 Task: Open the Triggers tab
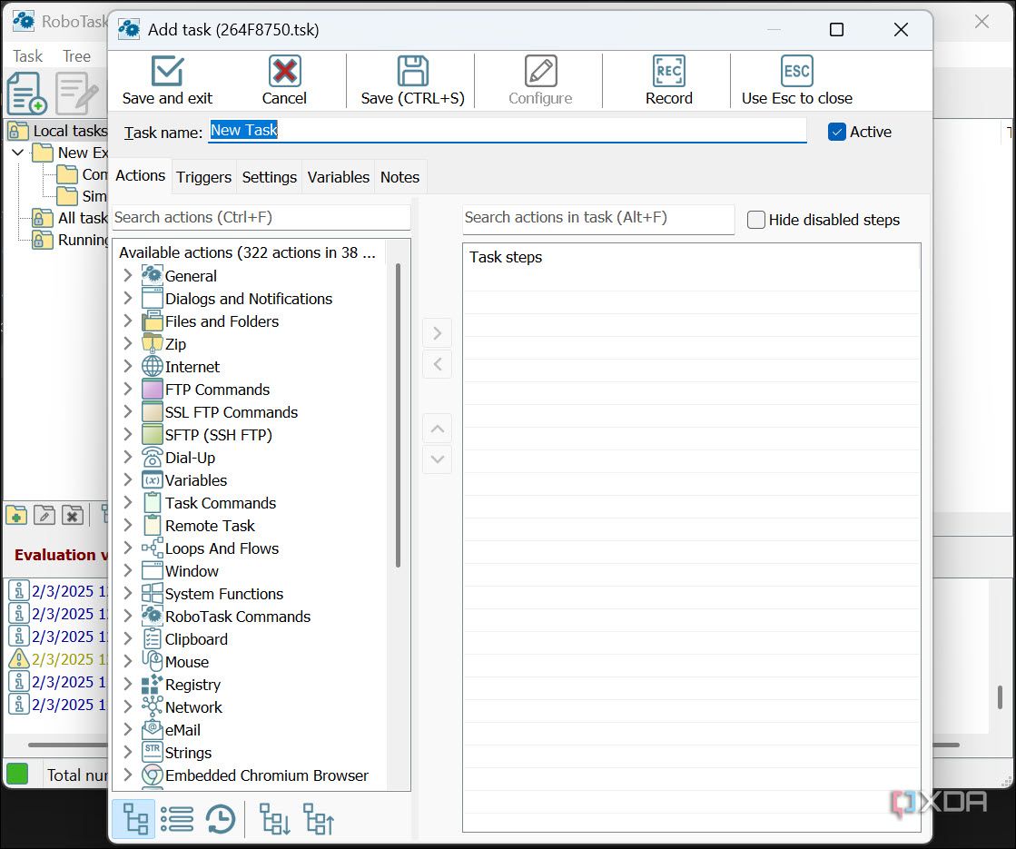[203, 177]
